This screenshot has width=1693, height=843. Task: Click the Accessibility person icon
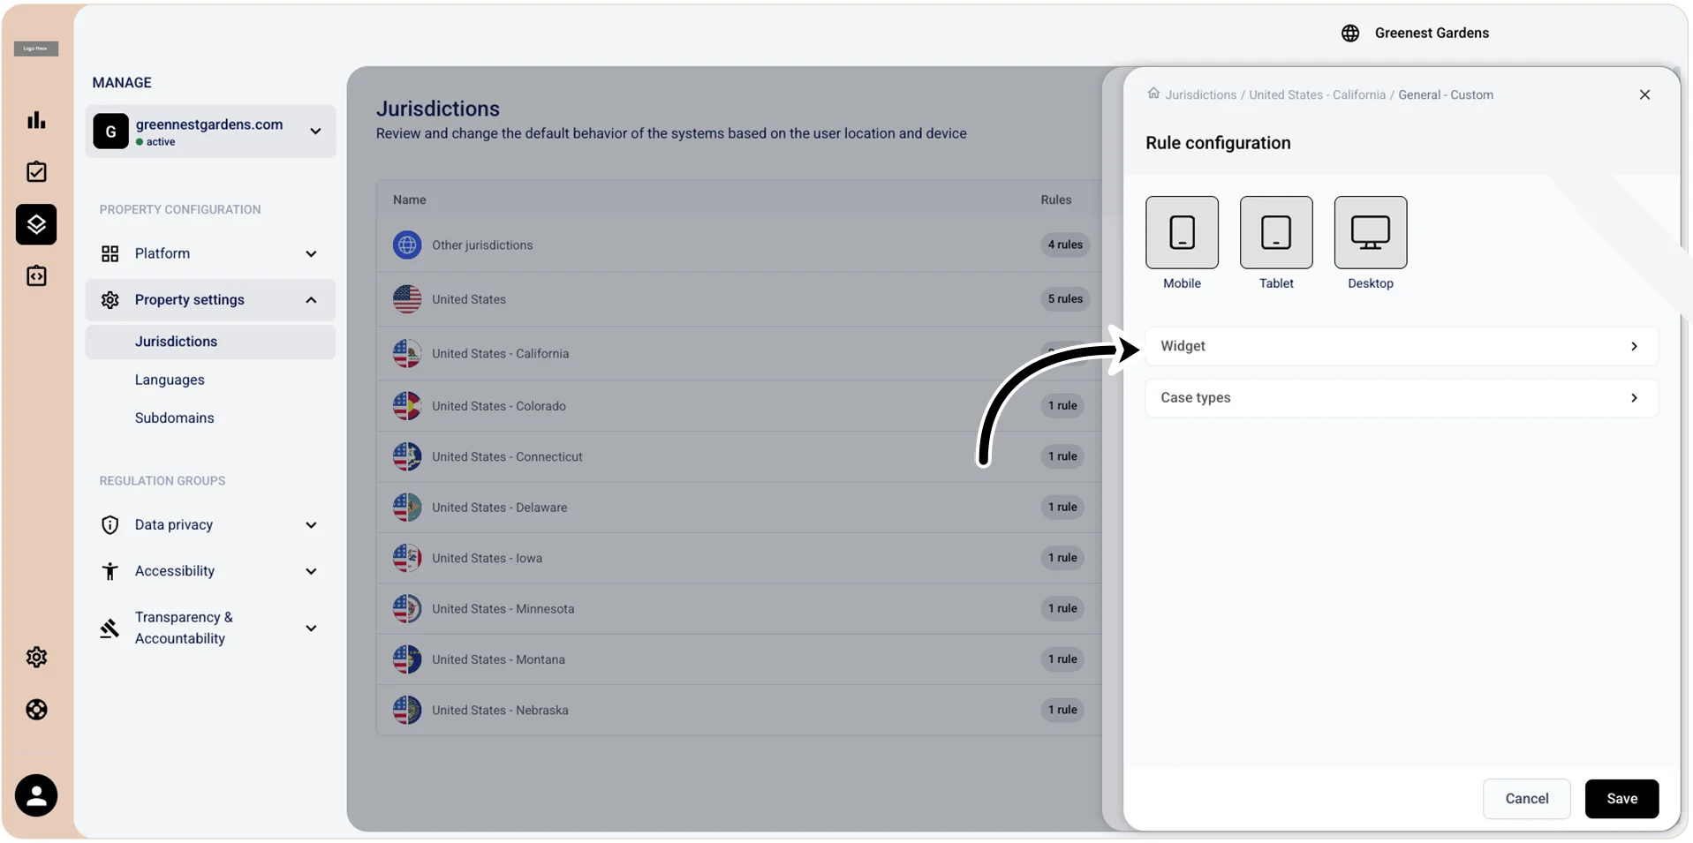(x=110, y=571)
